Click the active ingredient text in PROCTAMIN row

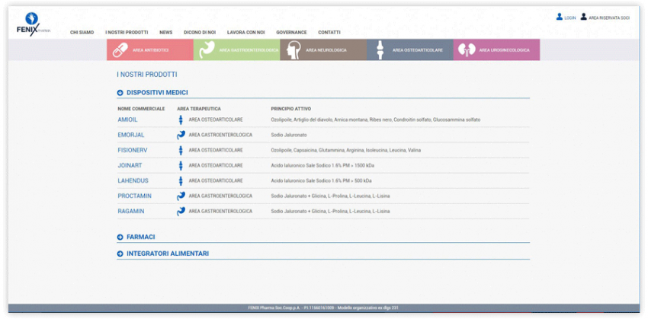coord(330,196)
